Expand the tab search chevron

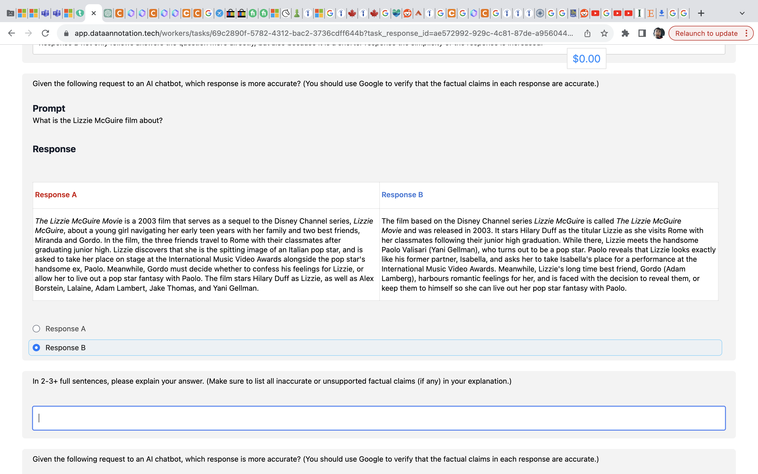pos(742,13)
